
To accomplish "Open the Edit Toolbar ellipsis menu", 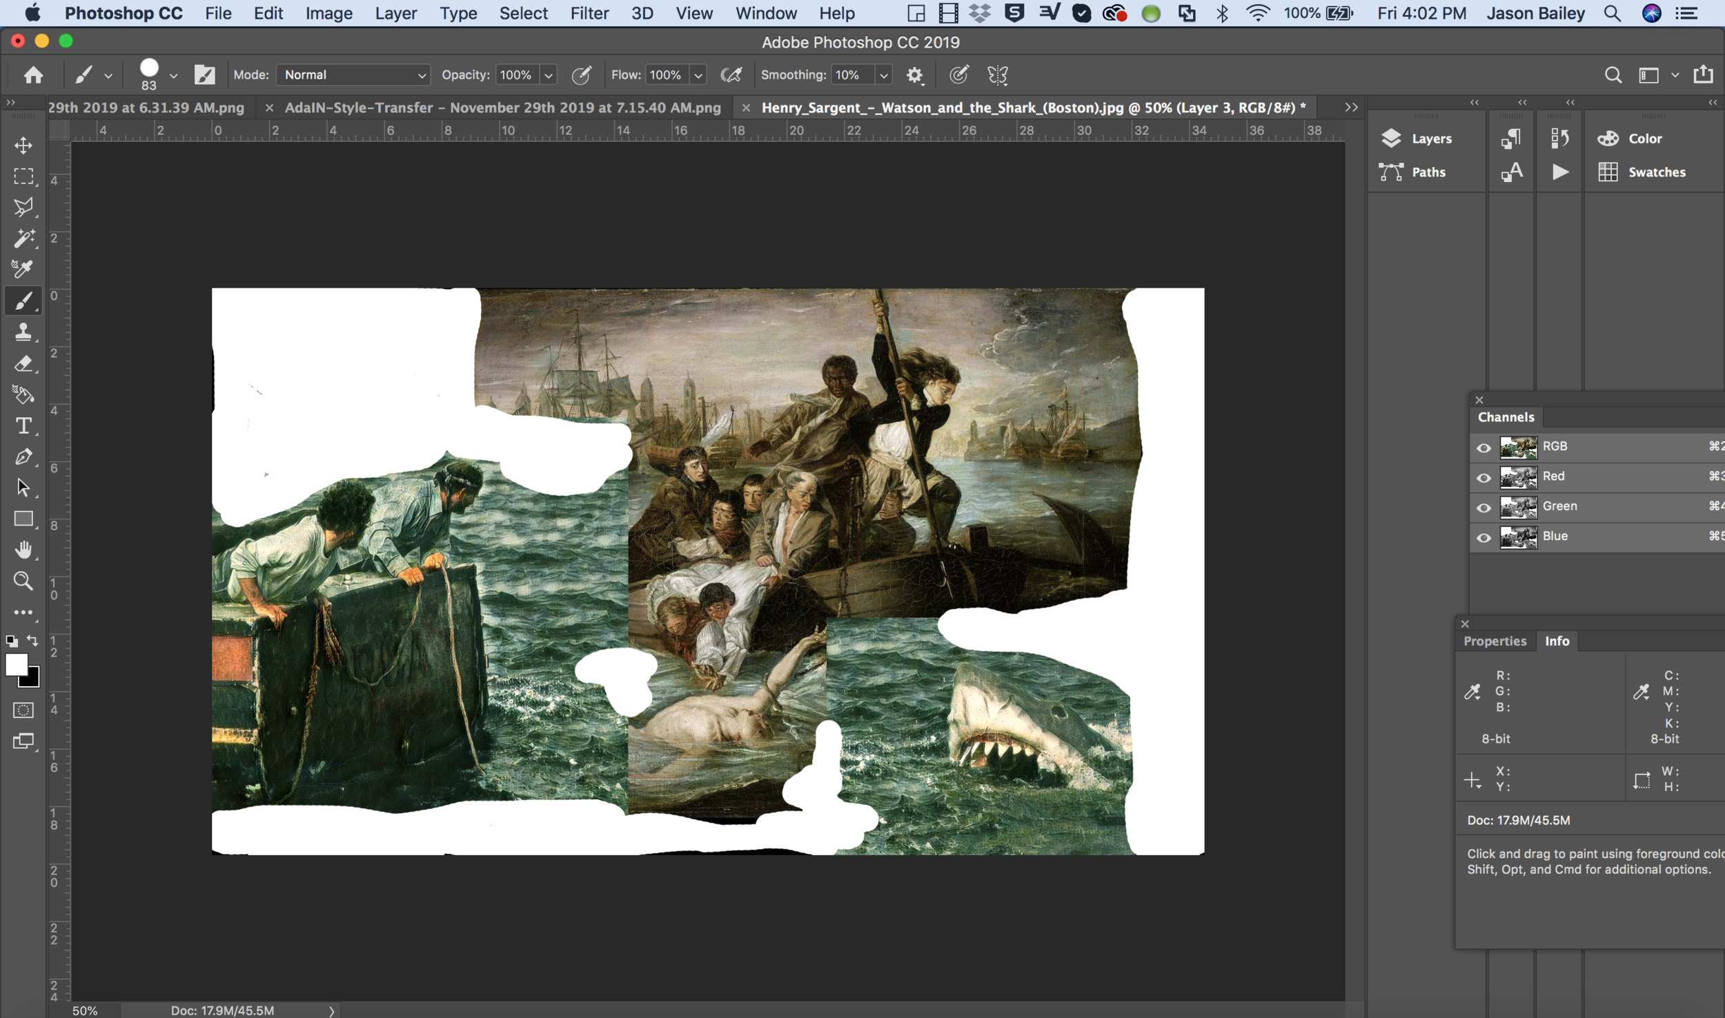I will tap(23, 612).
